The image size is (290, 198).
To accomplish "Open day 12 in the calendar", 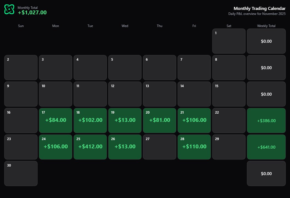I will coord(125,94).
